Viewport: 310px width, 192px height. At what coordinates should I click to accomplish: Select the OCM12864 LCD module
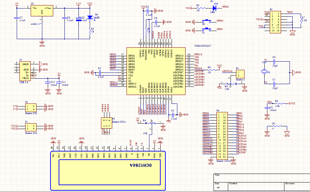(x=108, y=171)
